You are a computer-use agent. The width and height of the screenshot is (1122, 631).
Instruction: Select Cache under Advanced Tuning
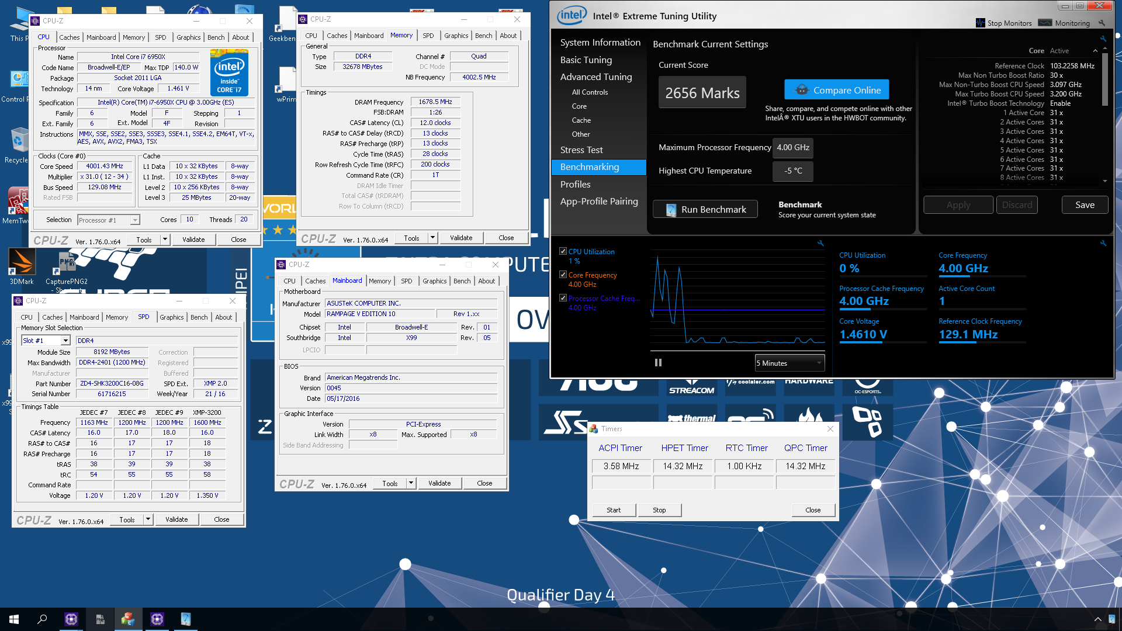[x=581, y=120]
